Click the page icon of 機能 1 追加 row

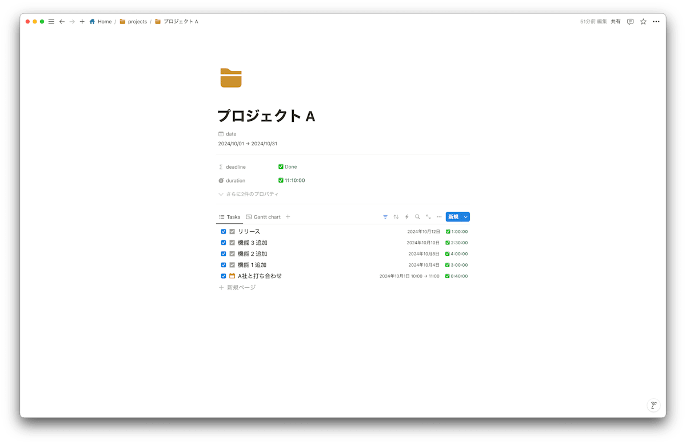[232, 265]
